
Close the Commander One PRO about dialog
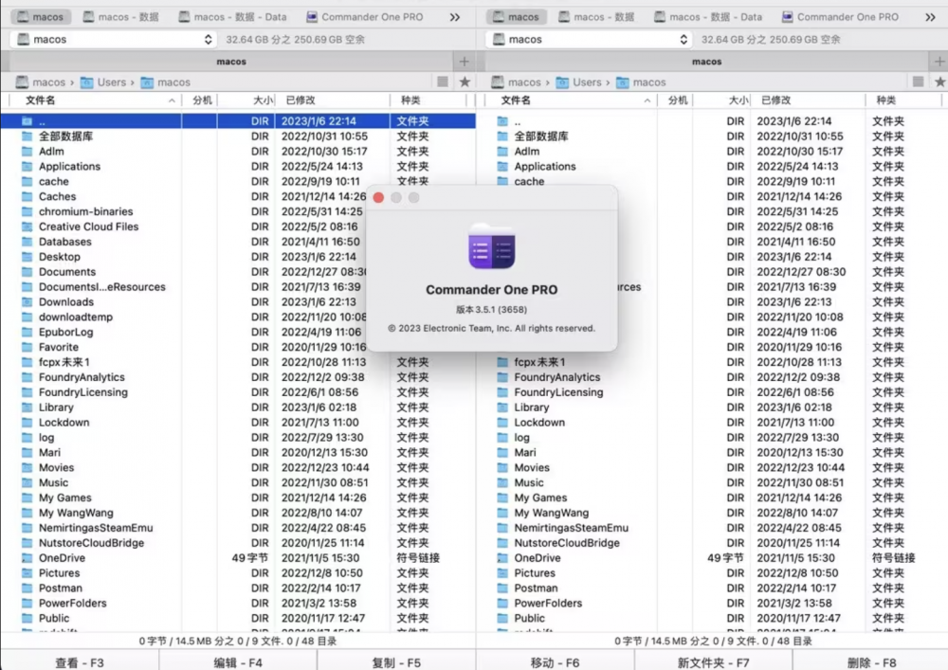point(378,197)
